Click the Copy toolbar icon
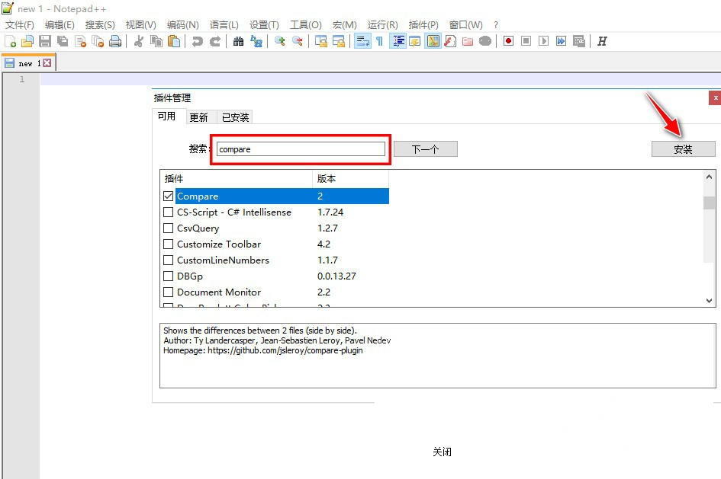 tap(156, 41)
